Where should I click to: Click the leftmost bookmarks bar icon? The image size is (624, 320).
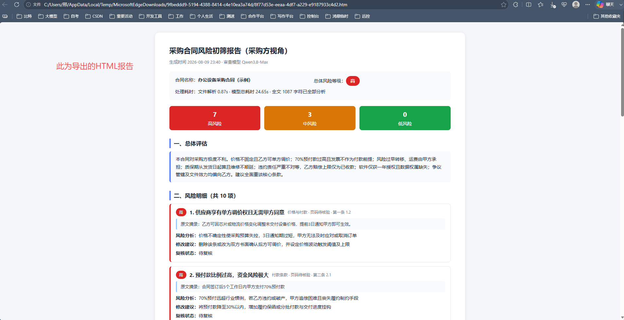click(5, 16)
